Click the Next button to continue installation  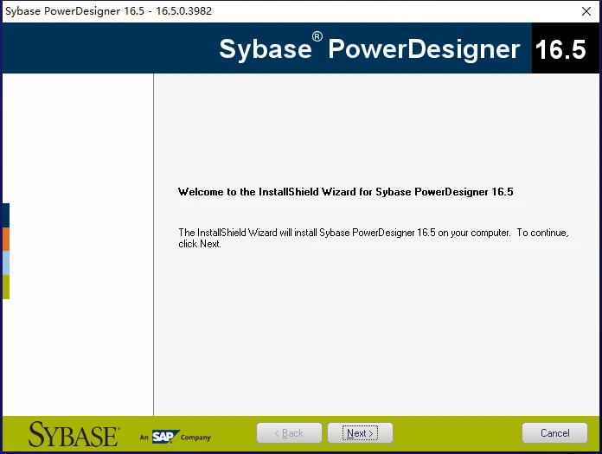pyautogui.click(x=360, y=433)
